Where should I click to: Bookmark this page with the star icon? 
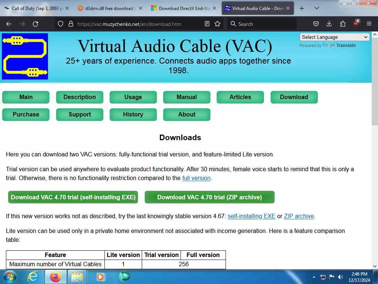(217, 24)
